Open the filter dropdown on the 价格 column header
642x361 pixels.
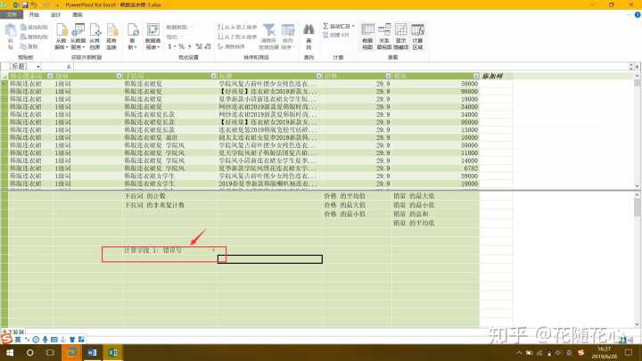click(385, 77)
